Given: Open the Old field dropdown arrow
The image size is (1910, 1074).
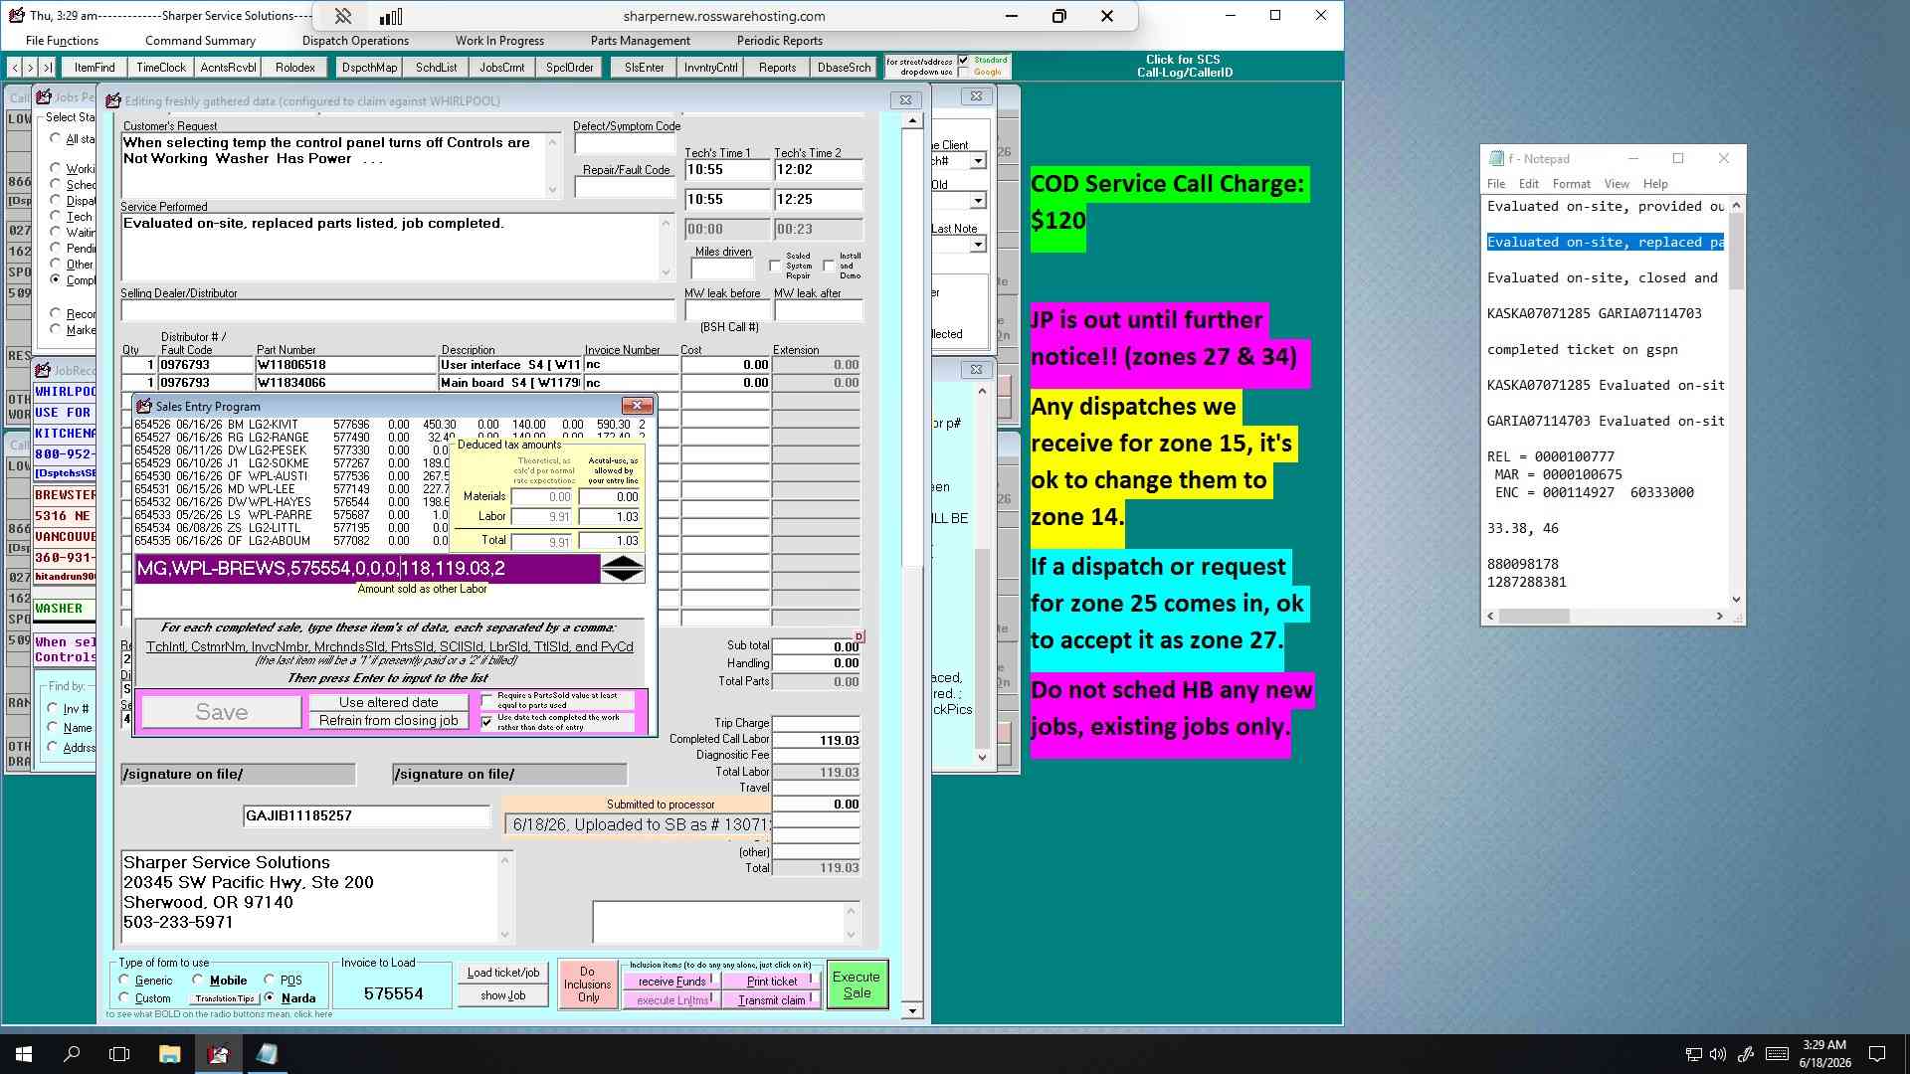Looking at the screenshot, I should (978, 201).
